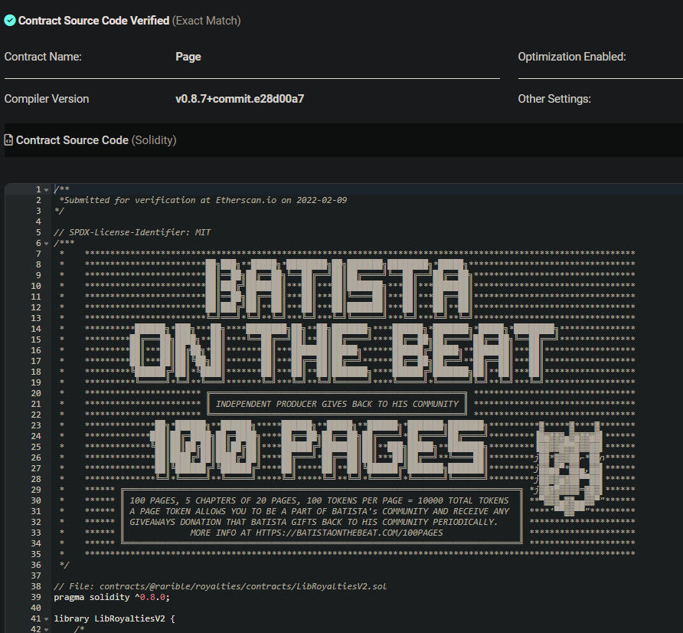Click 'INDEPENDENT PRODUCER GIVES BACK TO HIS COMMUNITY' text
683x633 pixels.
(x=337, y=404)
